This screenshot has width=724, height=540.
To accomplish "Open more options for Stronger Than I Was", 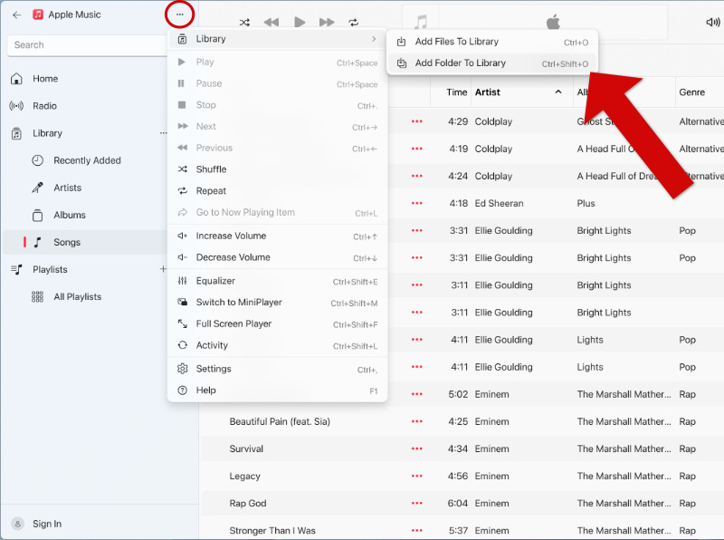I will pyautogui.click(x=417, y=531).
